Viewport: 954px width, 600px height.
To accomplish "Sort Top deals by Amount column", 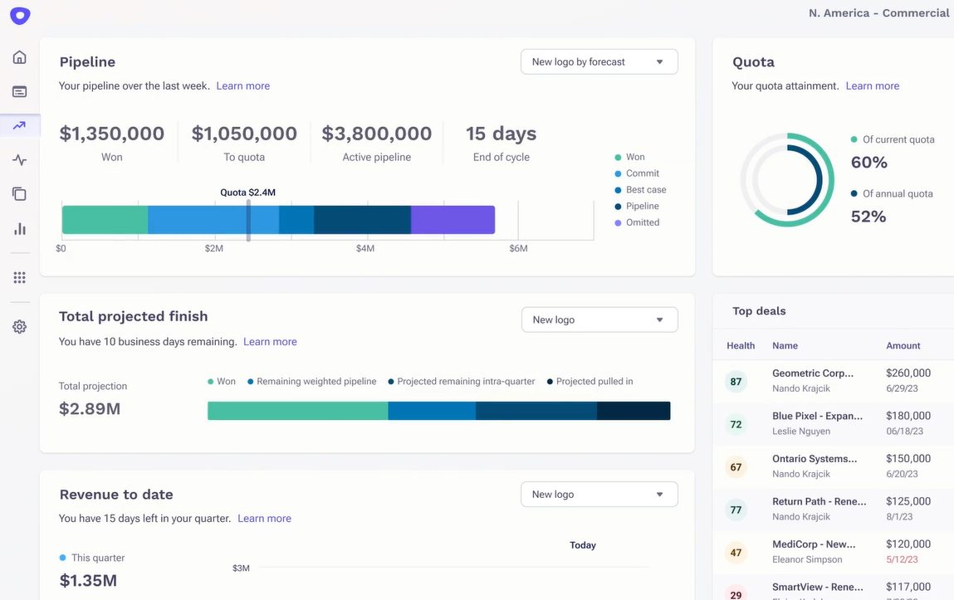I will [903, 345].
